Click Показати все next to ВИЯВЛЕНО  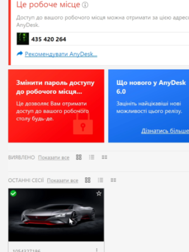pyautogui.click(x=54, y=157)
